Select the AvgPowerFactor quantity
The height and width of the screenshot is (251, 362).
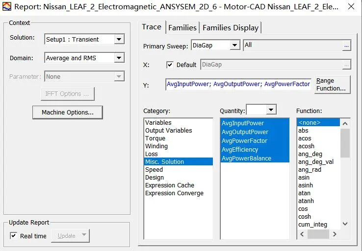click(255, 141)
